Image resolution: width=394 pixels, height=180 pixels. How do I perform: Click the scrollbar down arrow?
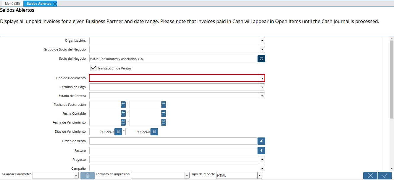click(x=392, y=168)
